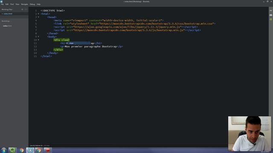Click the Line and Column status bar indicator
Screen dimensions: 273x153
pyautogui.click(x=36, y=145)
